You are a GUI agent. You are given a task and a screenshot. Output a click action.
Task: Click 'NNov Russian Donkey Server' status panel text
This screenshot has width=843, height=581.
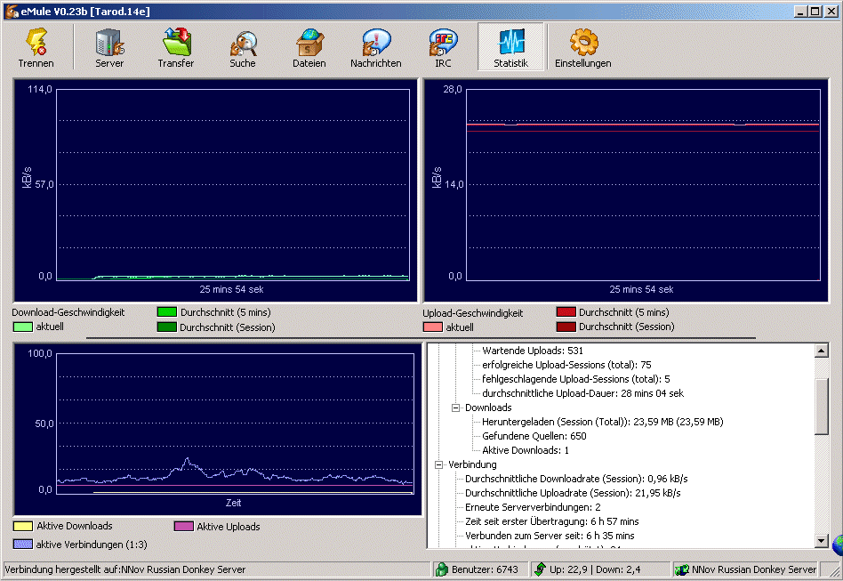point(754,569)
